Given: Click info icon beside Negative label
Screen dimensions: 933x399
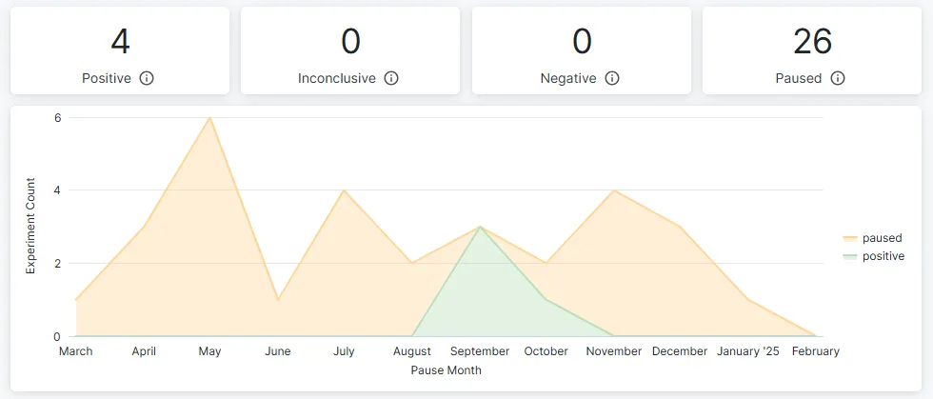Looking at the screenshot, I should click(611, 78).
